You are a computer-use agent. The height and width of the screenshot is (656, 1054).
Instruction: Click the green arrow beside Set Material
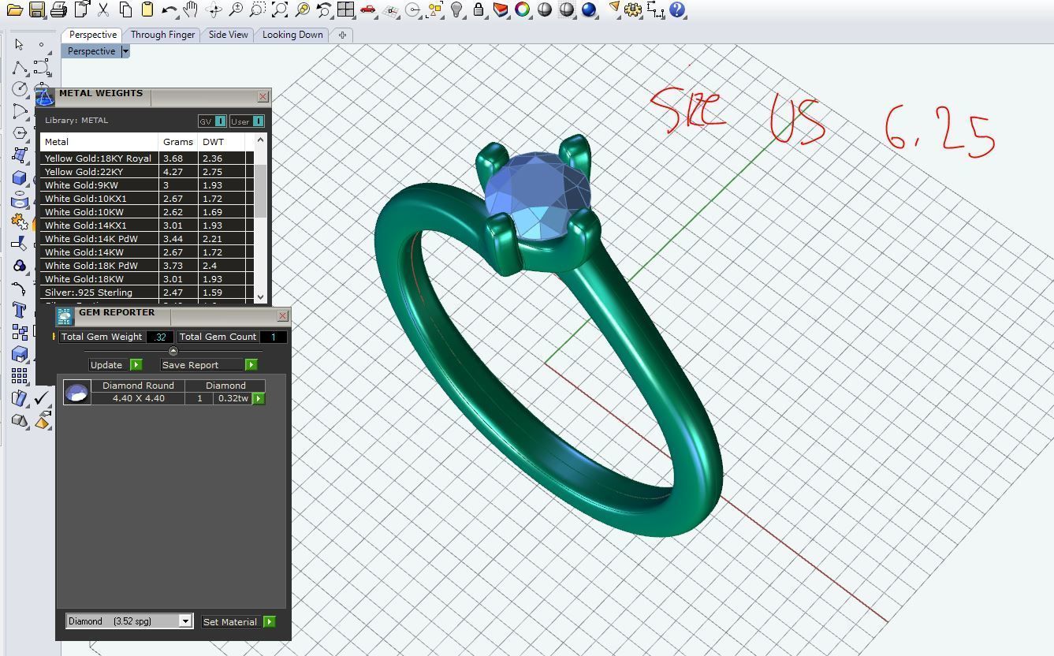point(270,622)
